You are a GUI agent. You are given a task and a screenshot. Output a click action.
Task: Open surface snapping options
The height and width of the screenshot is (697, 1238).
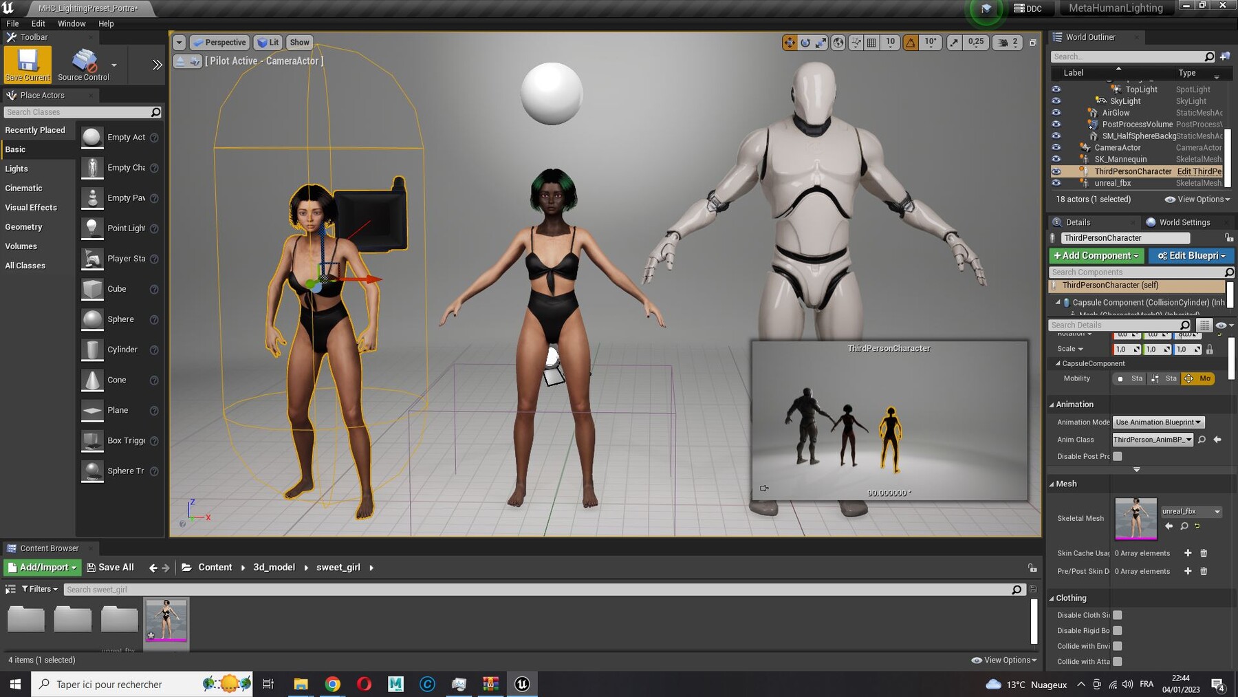point(856,43)
